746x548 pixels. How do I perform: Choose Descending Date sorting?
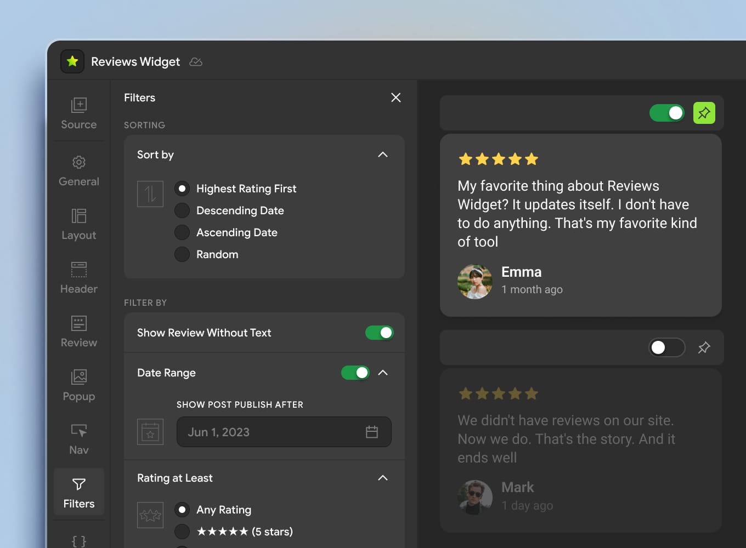click(182, 210)
